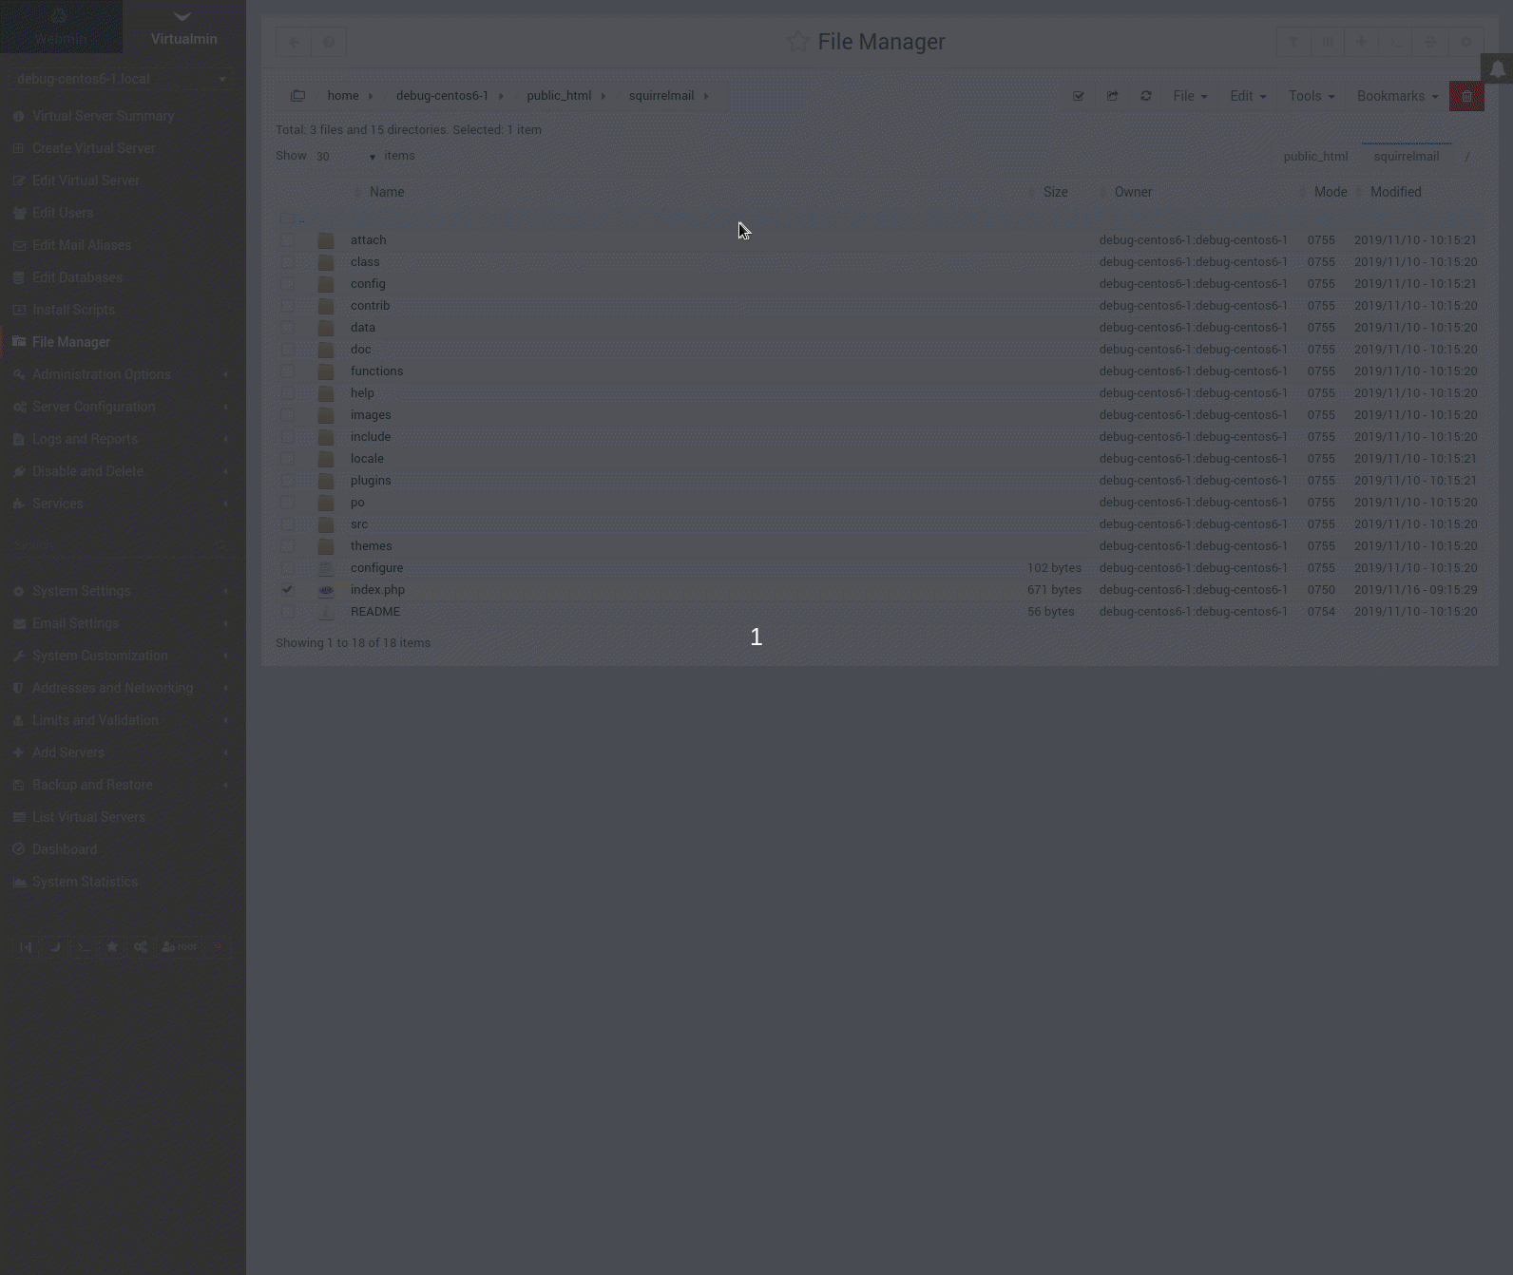Switch to the Webmin tab
The width and height of the screenshot is (1513, 1275).
coord(61,27)
